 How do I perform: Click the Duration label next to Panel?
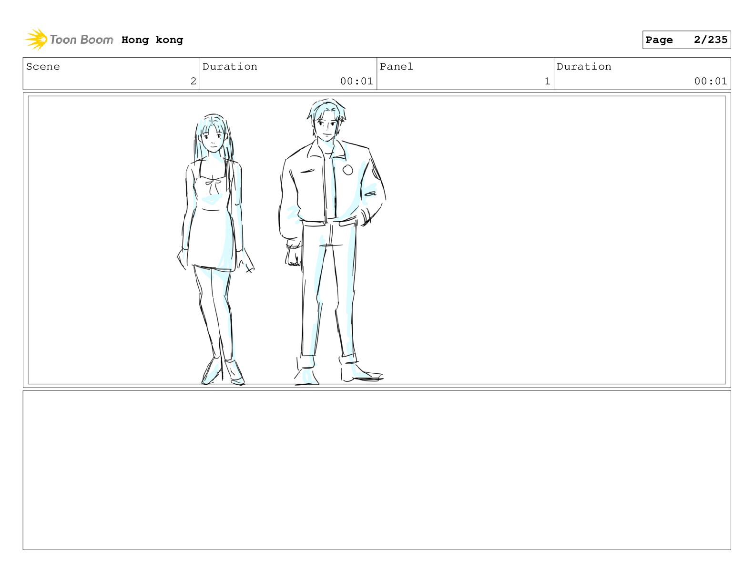coord(584,67)
